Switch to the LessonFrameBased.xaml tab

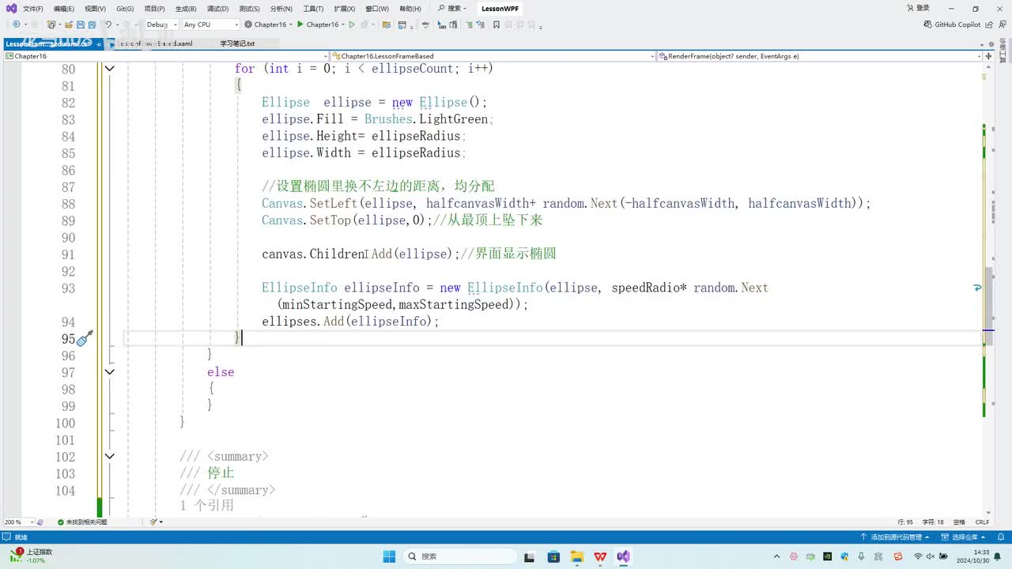click(155, 43)
